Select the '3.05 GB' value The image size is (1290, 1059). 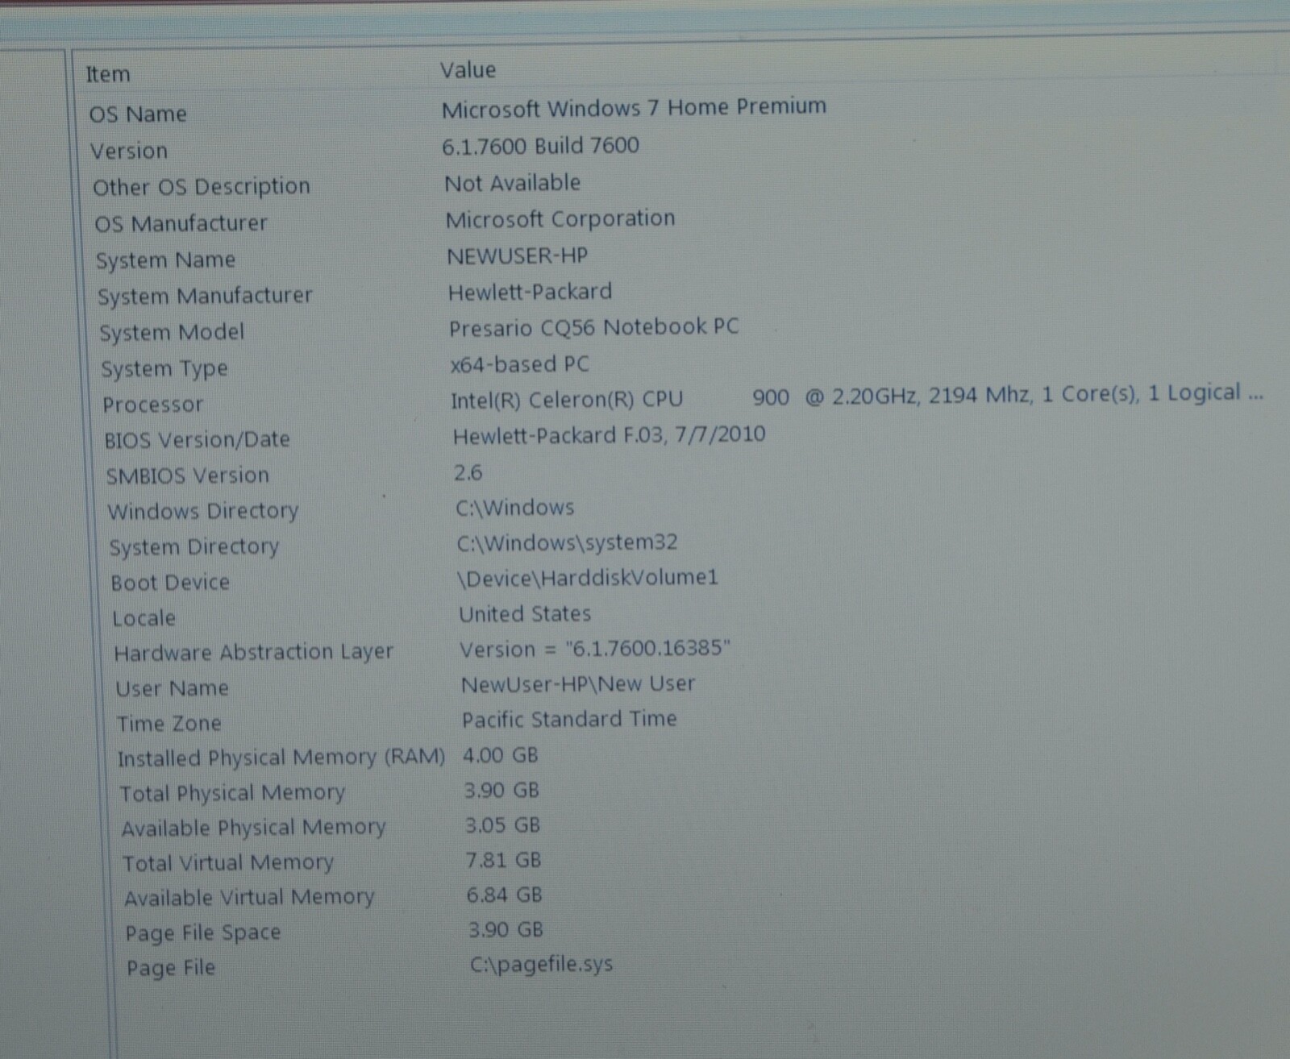(502, 825)
